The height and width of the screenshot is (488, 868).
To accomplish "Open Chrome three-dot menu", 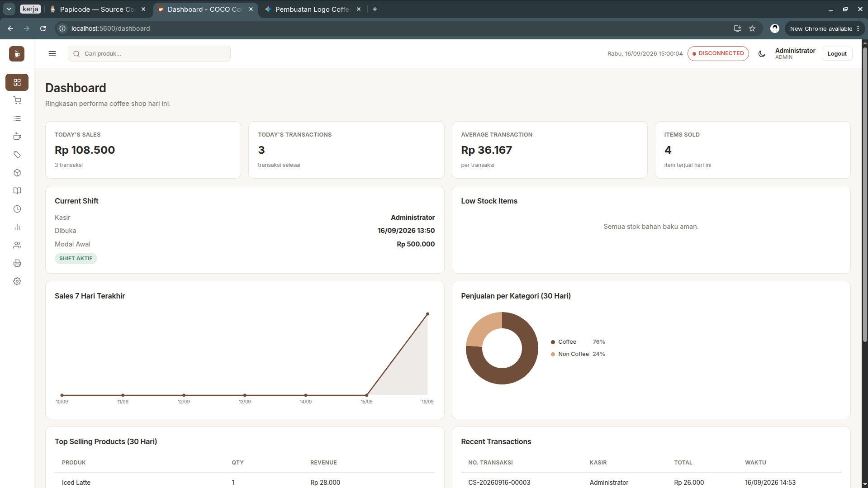I will pos(858,28).
